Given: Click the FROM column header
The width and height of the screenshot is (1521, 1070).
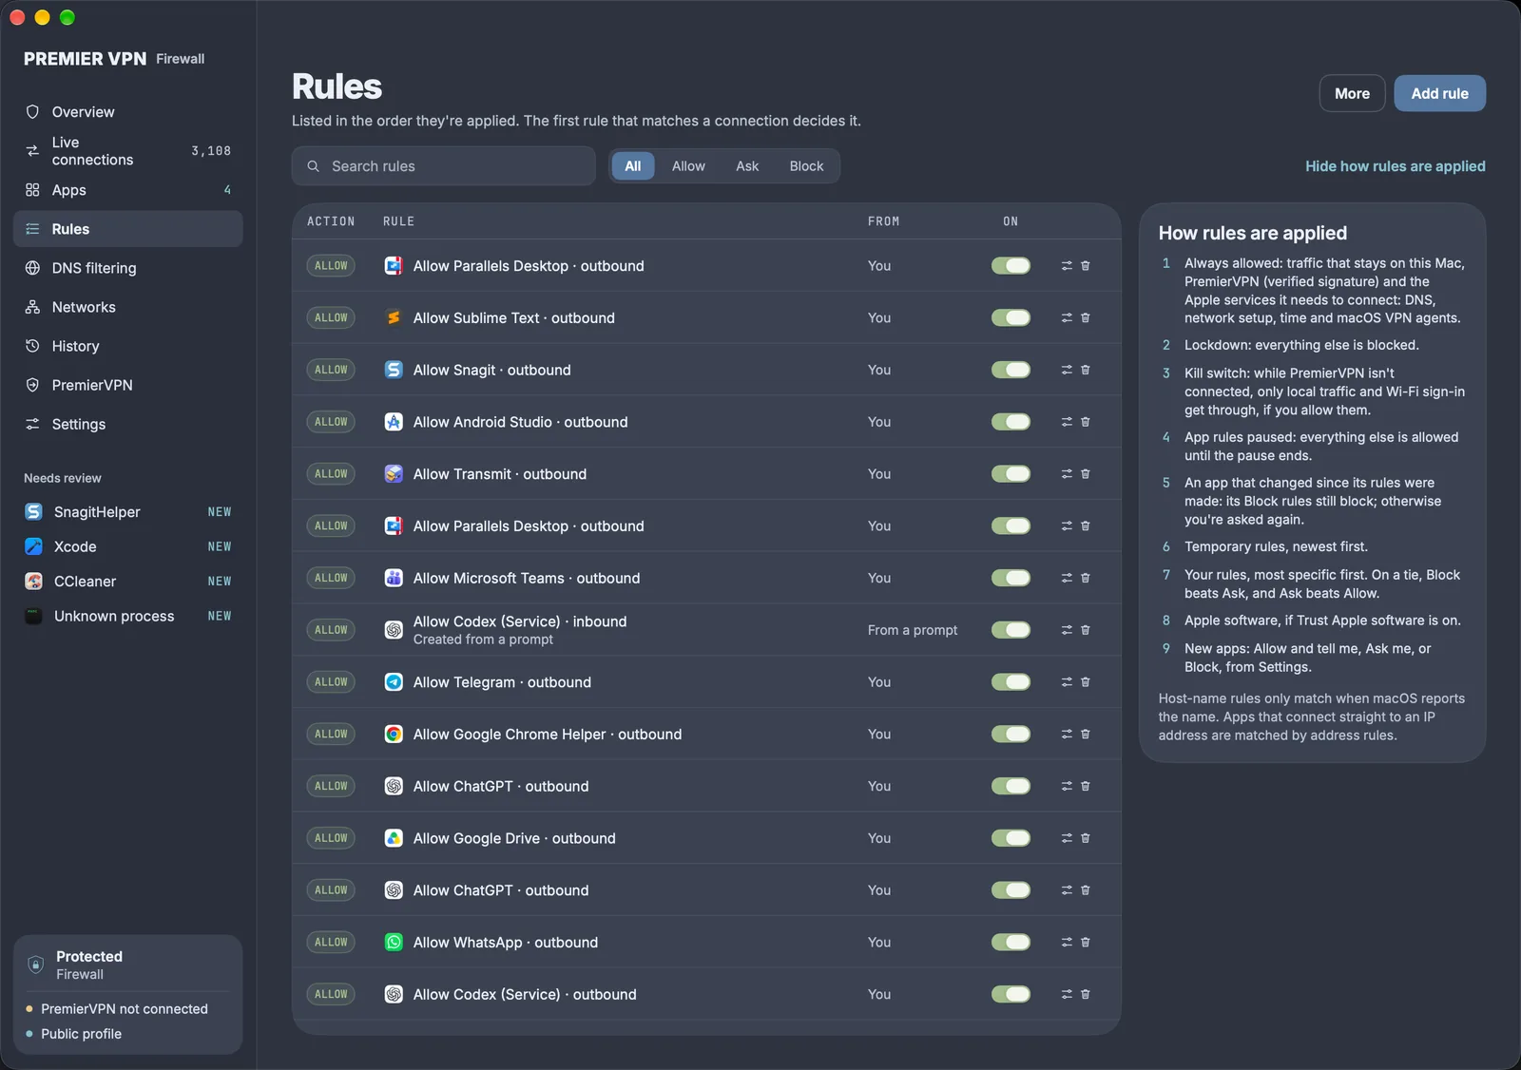Looking at the screenshot, I should pos(883,221).
